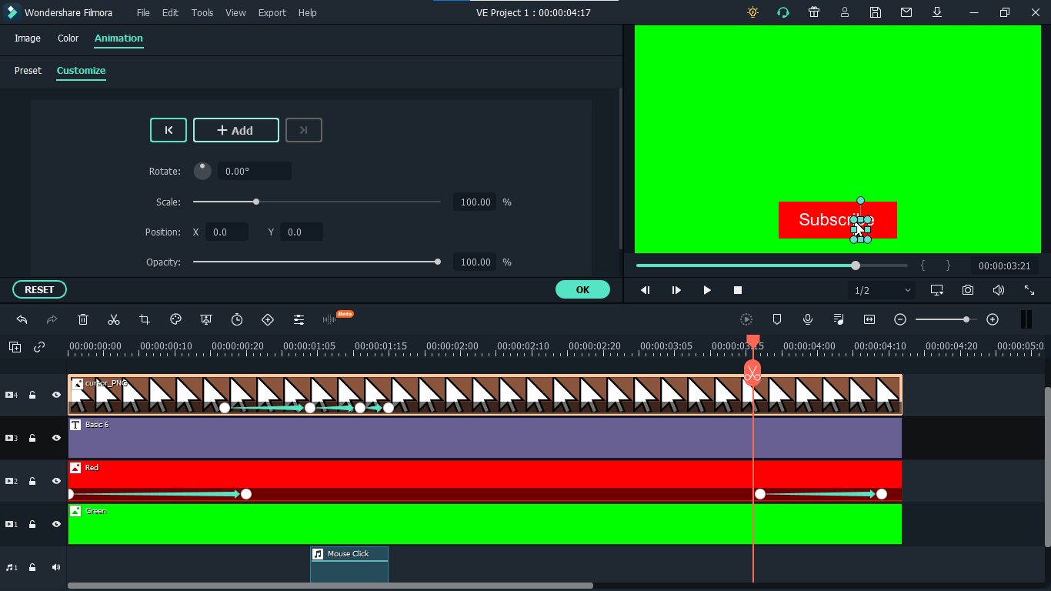The image size is (1051, 591).
Task: Open the speed/duration stopwatch icon
Action: tap(237, 319)
